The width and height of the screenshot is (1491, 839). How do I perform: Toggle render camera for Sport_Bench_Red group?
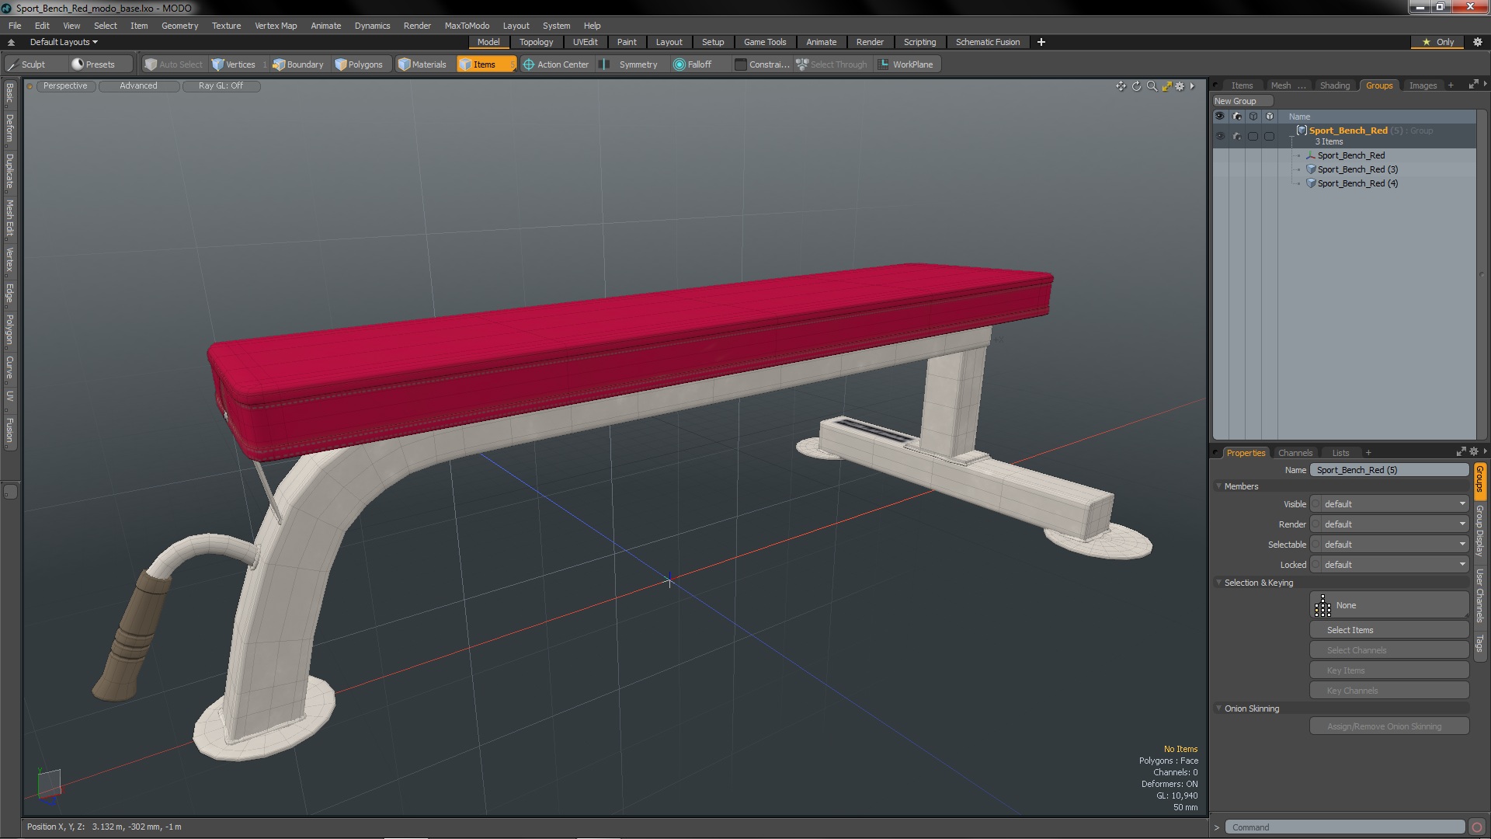pos(1236,136)
